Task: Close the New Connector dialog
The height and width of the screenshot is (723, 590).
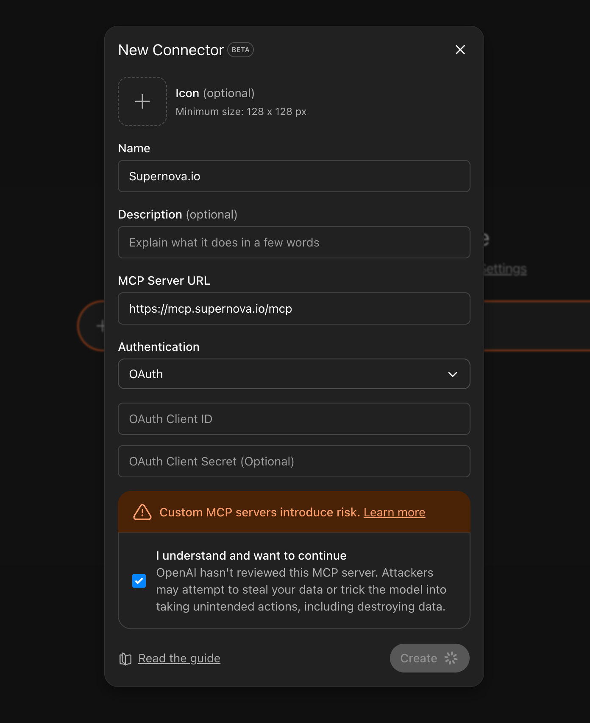Action: (460, 50)
